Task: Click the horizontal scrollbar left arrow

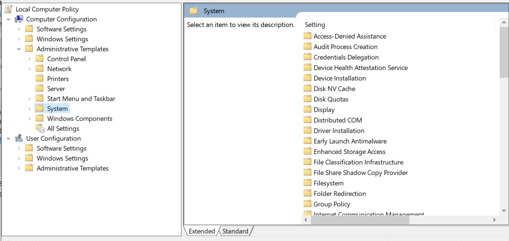Action: (306, 220)
